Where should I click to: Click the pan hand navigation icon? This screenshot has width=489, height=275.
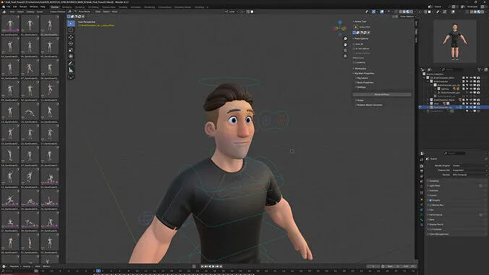click(345, 44)
